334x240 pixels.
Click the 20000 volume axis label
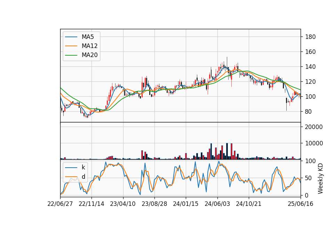coord(314,127)
